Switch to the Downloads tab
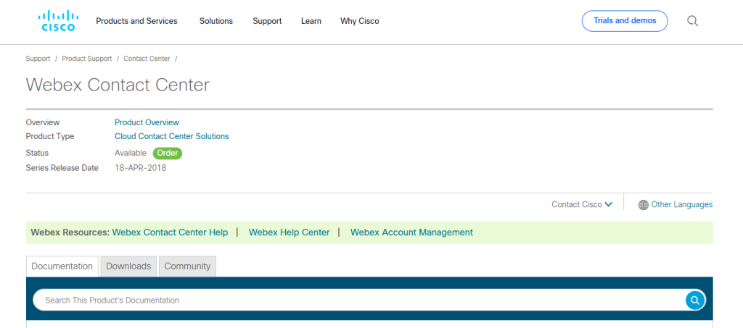 128,266
